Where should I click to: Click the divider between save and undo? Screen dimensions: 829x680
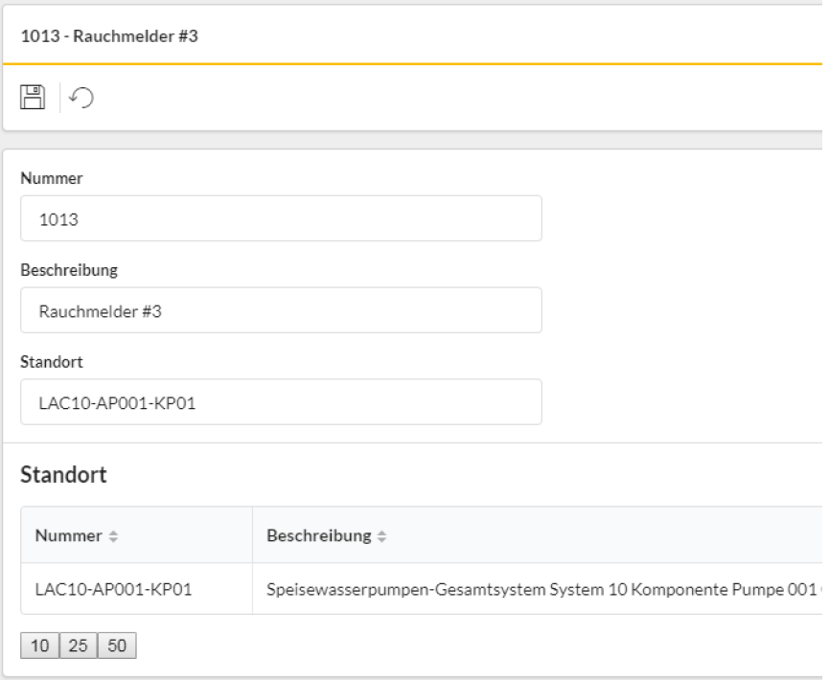[60, 97]
